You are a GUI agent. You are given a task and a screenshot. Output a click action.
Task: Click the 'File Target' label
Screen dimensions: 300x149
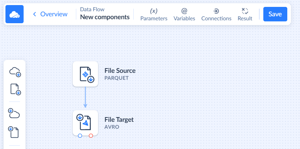119,120
